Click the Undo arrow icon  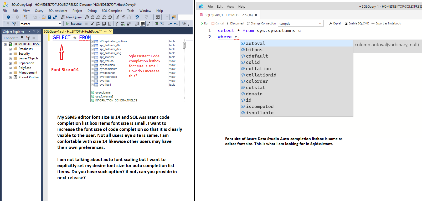tap(137, 17)
